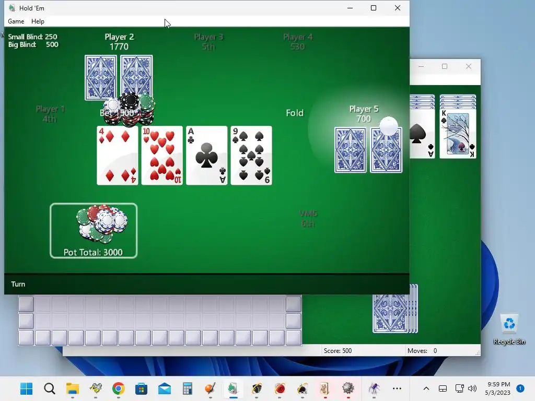Open the spade card game taskbar icon
This screenshot has height=401, width=535.
coord(303,388)
